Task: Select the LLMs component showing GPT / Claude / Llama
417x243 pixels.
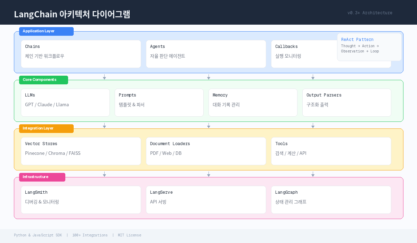Action: tap(65, 102)
